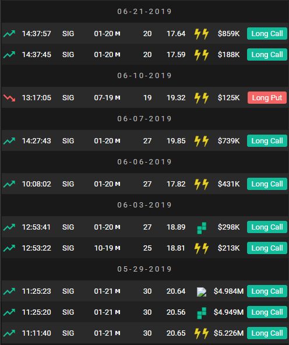The width and height of the screenshot is (289, 345).
Task: Click the green blocks icon for the $298K trade
Action: (x=202, y=228)
